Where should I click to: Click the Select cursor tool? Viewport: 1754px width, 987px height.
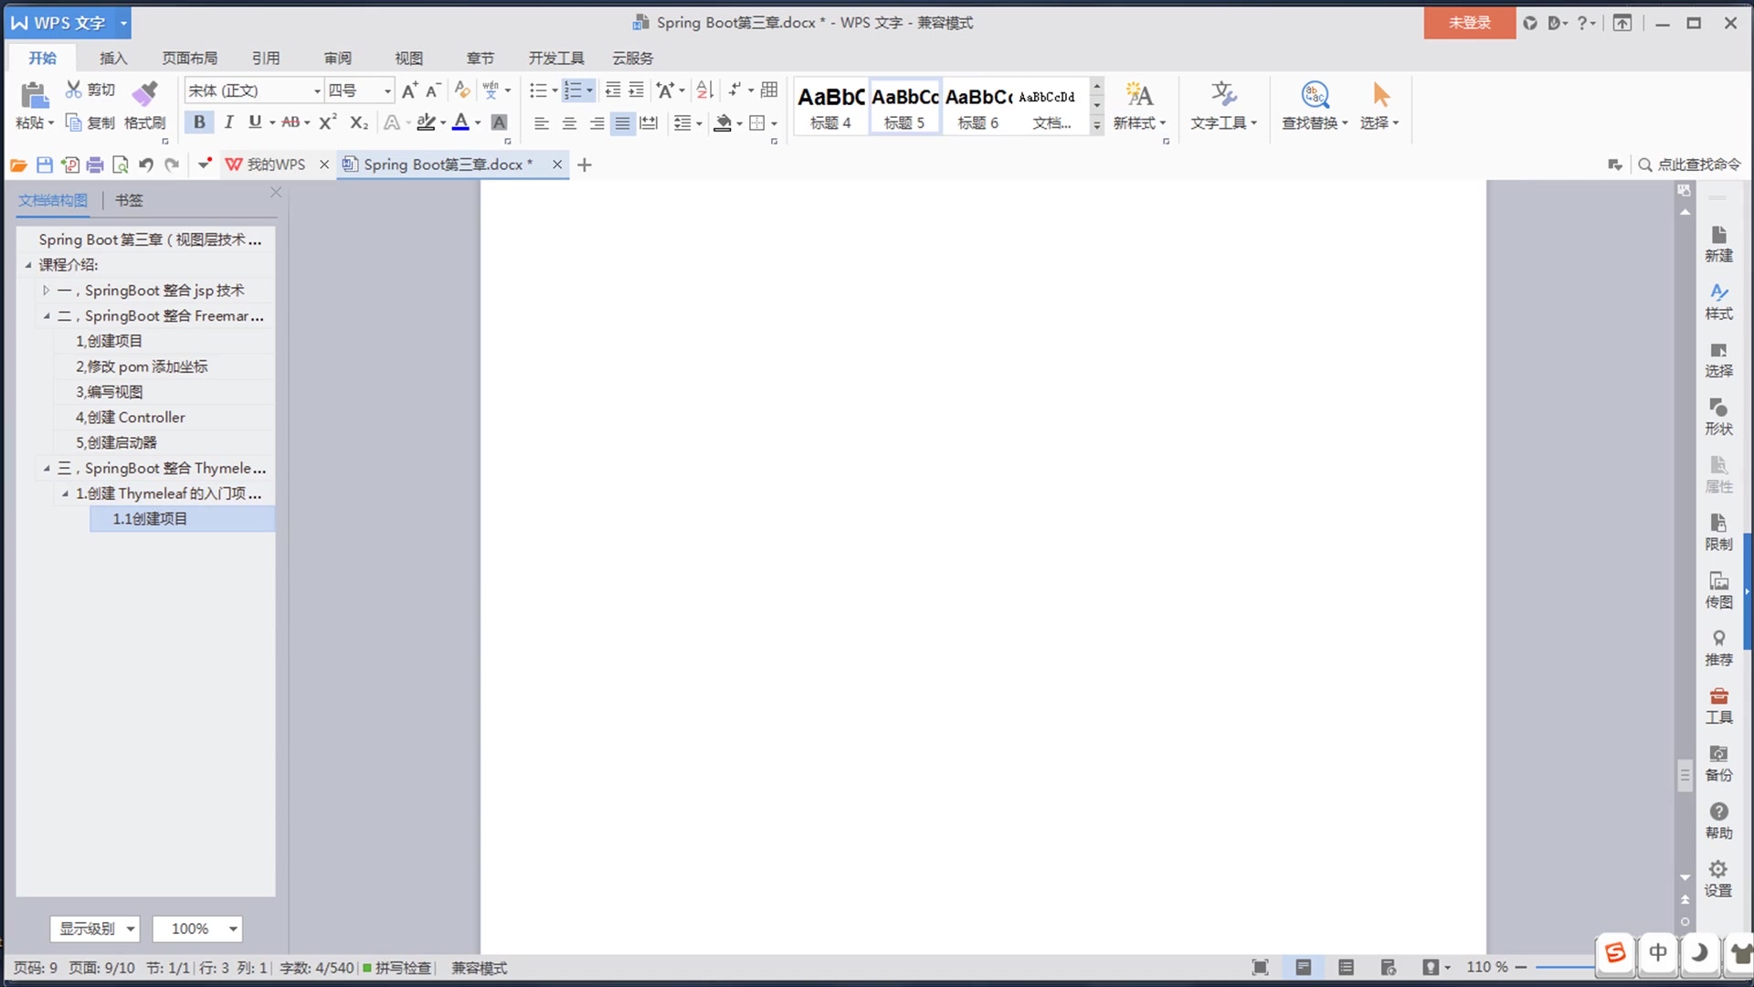(1379, 106)
